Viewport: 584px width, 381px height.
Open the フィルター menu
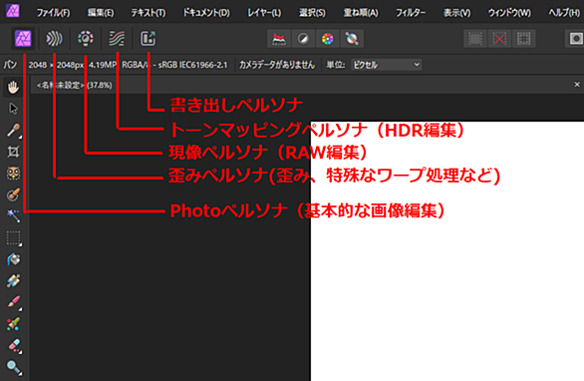[x=411, y=13]
